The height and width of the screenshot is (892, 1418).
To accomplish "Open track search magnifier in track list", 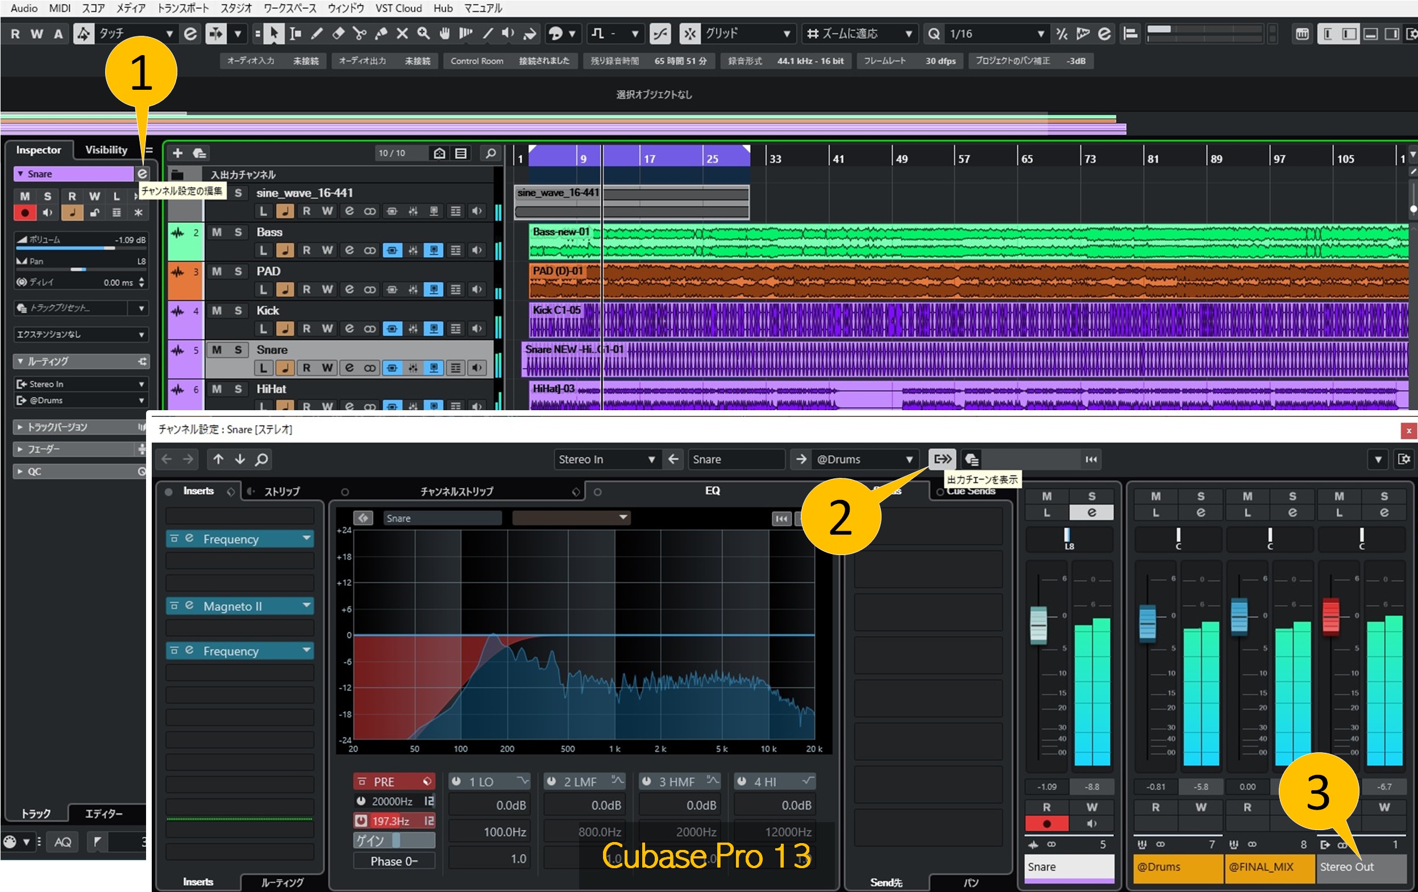I will click(490, 153).
